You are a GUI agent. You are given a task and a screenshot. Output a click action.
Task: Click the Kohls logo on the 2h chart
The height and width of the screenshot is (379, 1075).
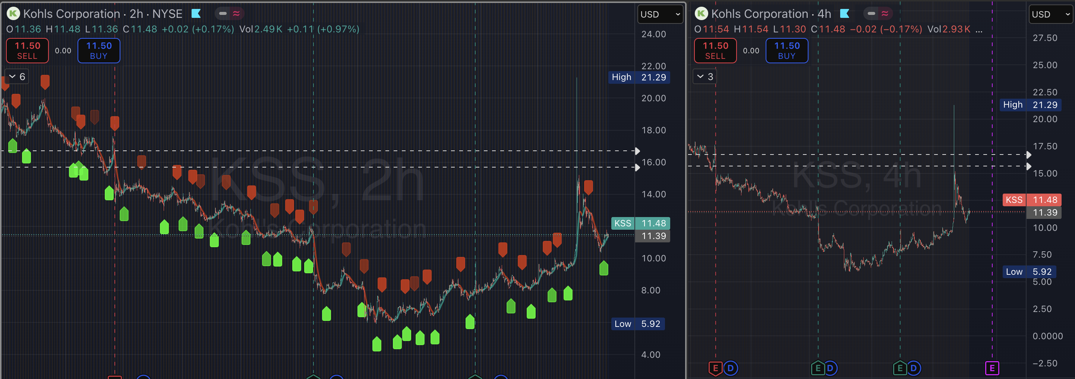pos(13,14)
